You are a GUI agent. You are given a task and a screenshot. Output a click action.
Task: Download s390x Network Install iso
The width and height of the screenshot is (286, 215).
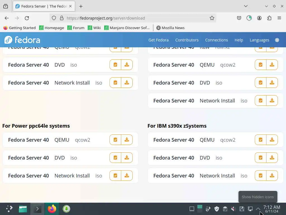pyautogui.click(x=272, y=176)
